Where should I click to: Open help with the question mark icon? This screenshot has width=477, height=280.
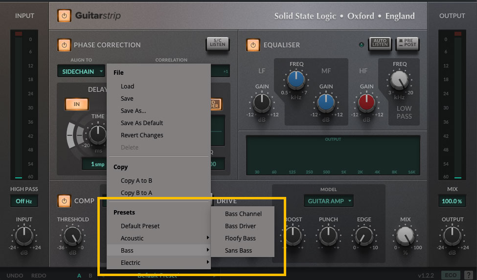pos(469,275)
